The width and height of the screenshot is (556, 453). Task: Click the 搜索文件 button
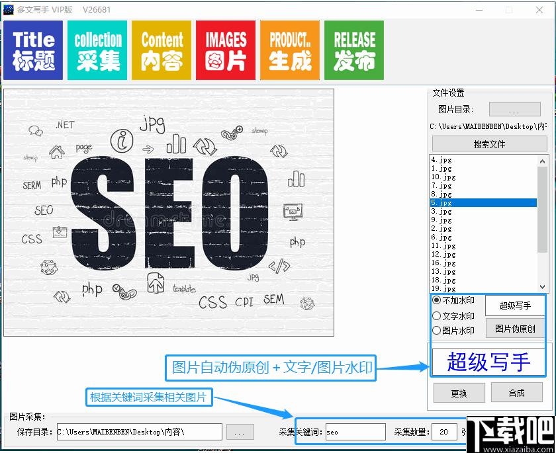[x=489, y=144]
